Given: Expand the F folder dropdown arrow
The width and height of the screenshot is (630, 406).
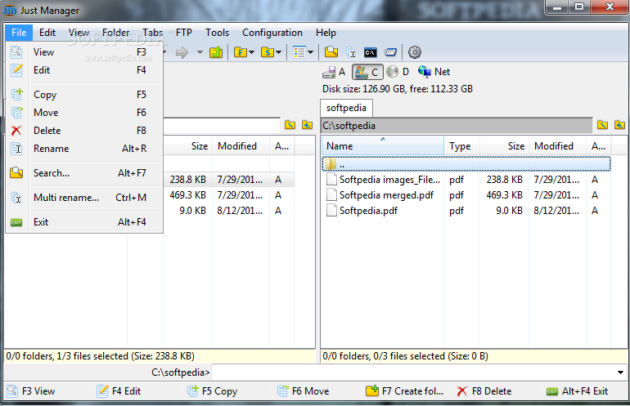Looking at the screenshot, I should (251, 52).
